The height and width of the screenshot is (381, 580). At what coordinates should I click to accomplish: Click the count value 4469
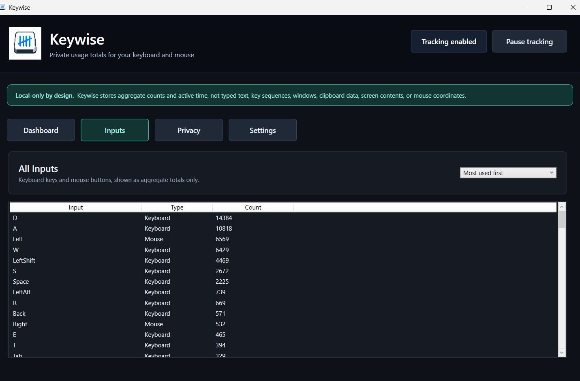coord(222,261)
